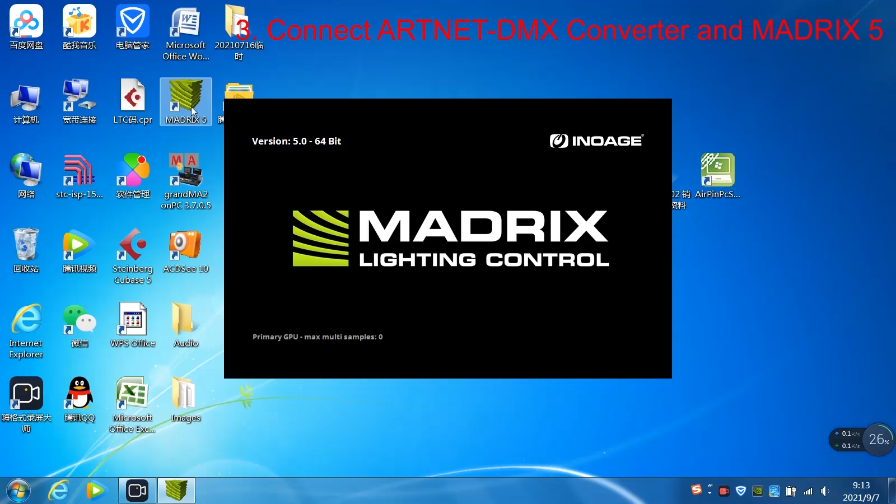The width and height of the screenshot is (896, 504).
Task: Open the 腾讯视频 taskbar button
Action: pyautogui.click(x=96, y=491)
